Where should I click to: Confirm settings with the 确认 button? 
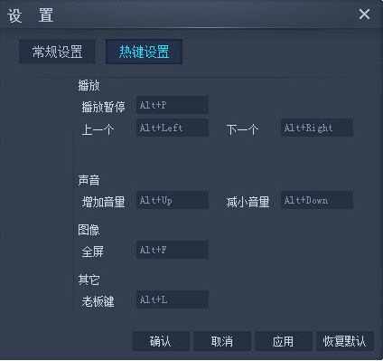tap(161, 341)
